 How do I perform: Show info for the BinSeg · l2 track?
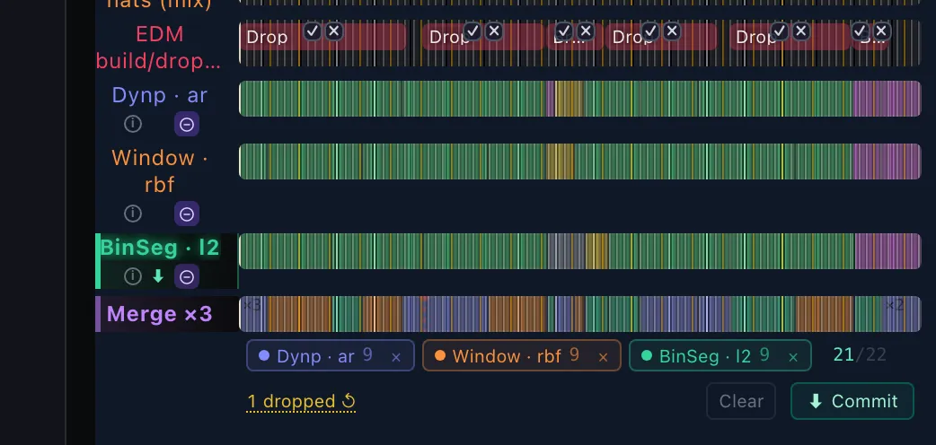point(133,276)
